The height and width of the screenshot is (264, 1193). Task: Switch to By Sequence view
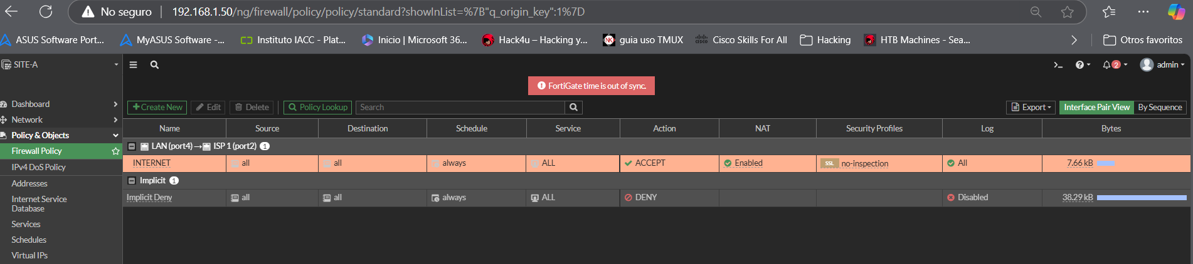pyautogui.click(x=1160, y=108)
